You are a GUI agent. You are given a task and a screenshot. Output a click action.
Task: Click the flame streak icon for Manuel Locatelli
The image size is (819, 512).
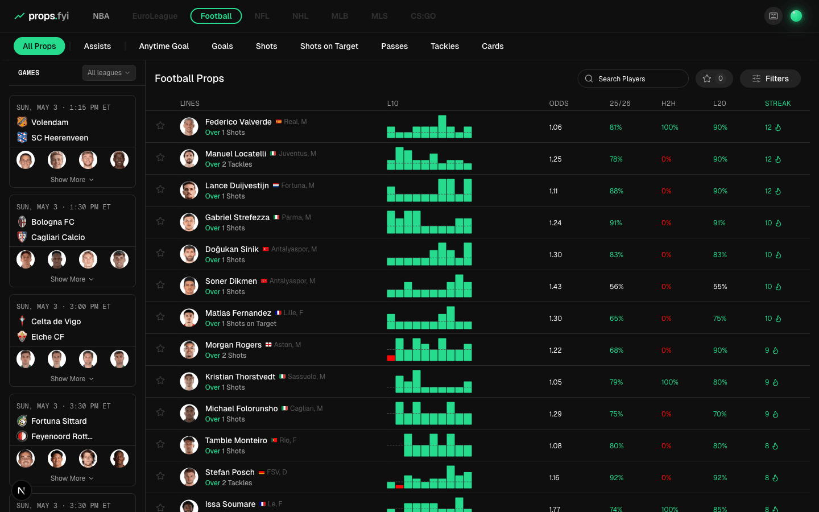click(778, 159)
